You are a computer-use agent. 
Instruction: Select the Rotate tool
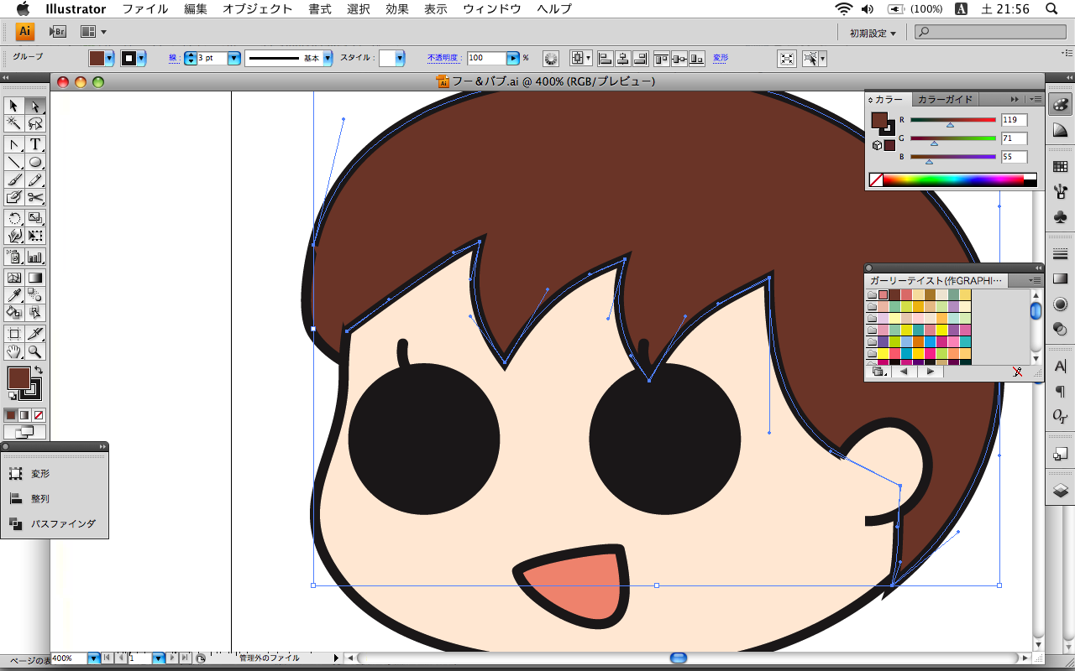(x=13, y=219)
